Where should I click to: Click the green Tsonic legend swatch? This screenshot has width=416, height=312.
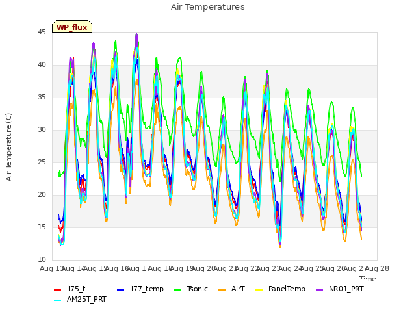177,290
